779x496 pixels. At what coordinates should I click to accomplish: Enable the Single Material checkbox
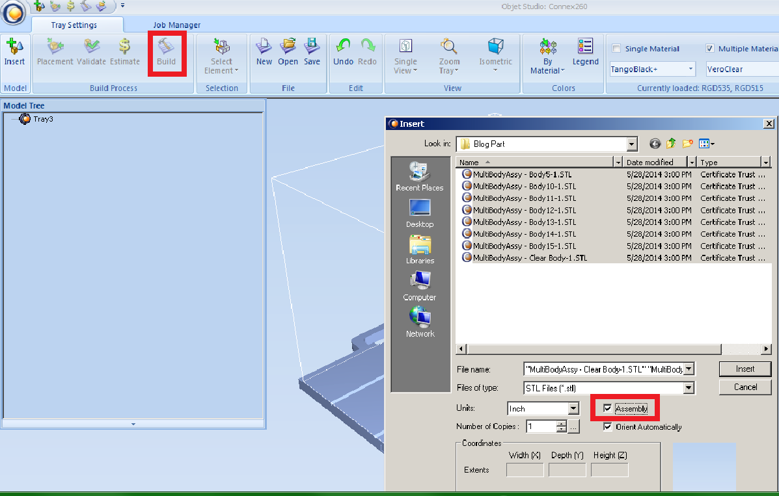pos(616,49)
